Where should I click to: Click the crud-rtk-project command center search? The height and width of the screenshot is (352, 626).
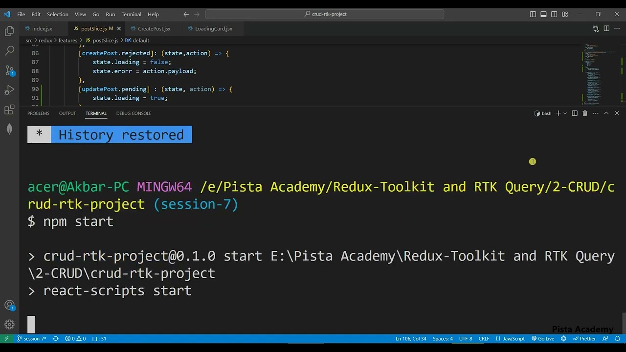(x=325, y=14)
